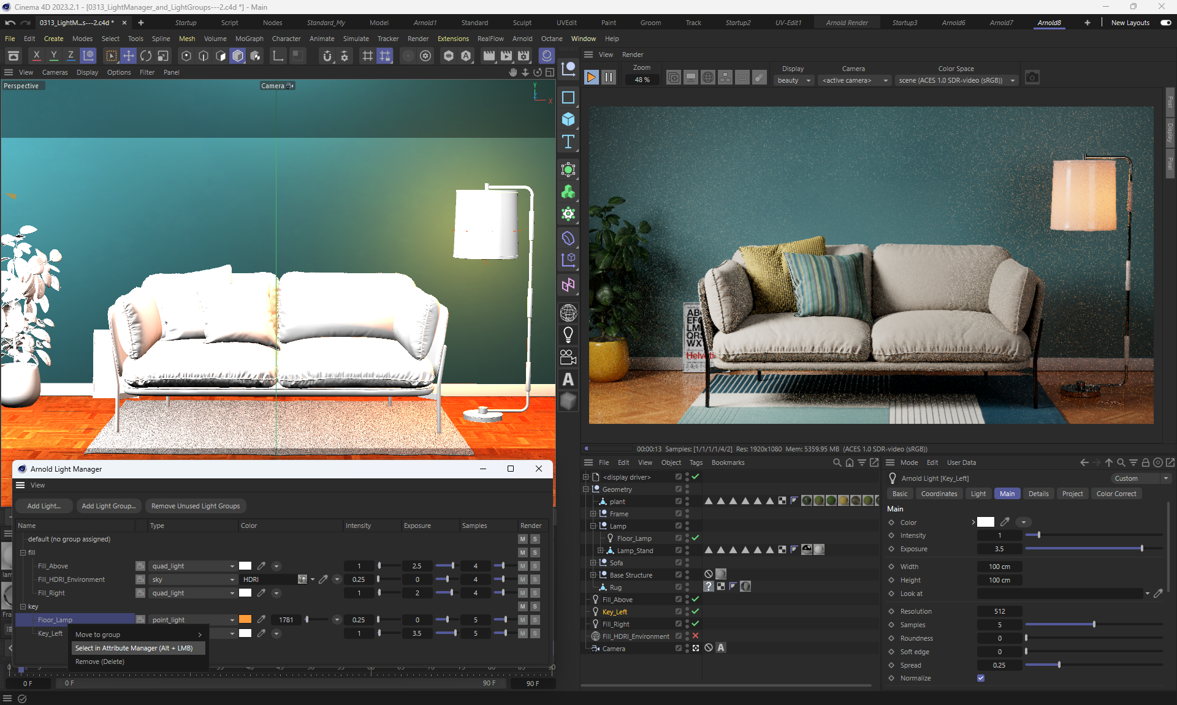
Task: Click the Move tool icon
Action: pyautogui.click(x=129, y=56)
